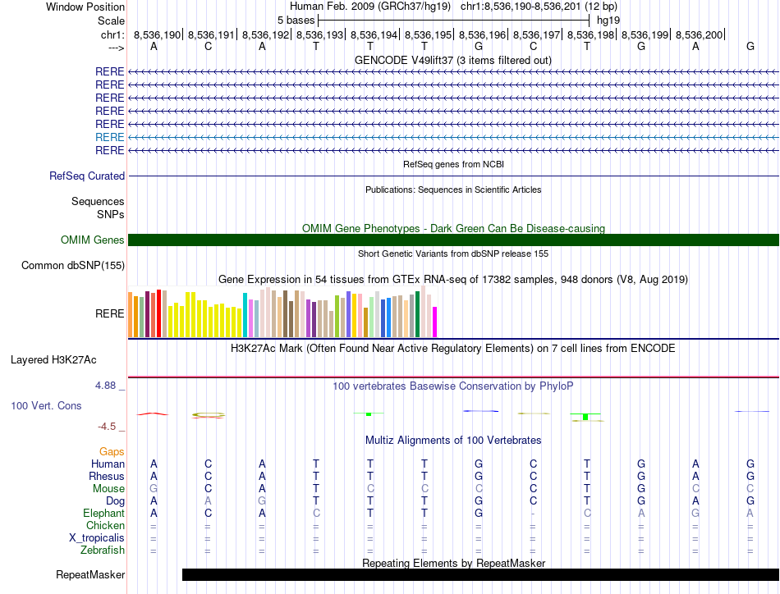Click the Sequences SNPs track label
Viewport: 780px width, 594px height.
point(98,208)
